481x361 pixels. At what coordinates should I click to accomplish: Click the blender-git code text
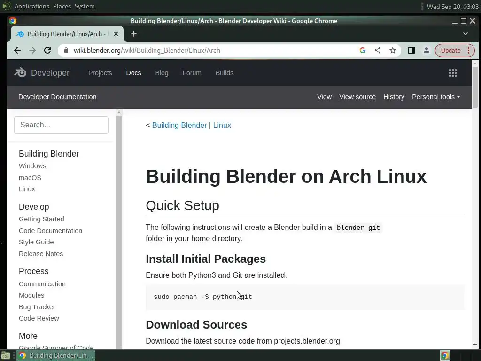pos(358,228)
